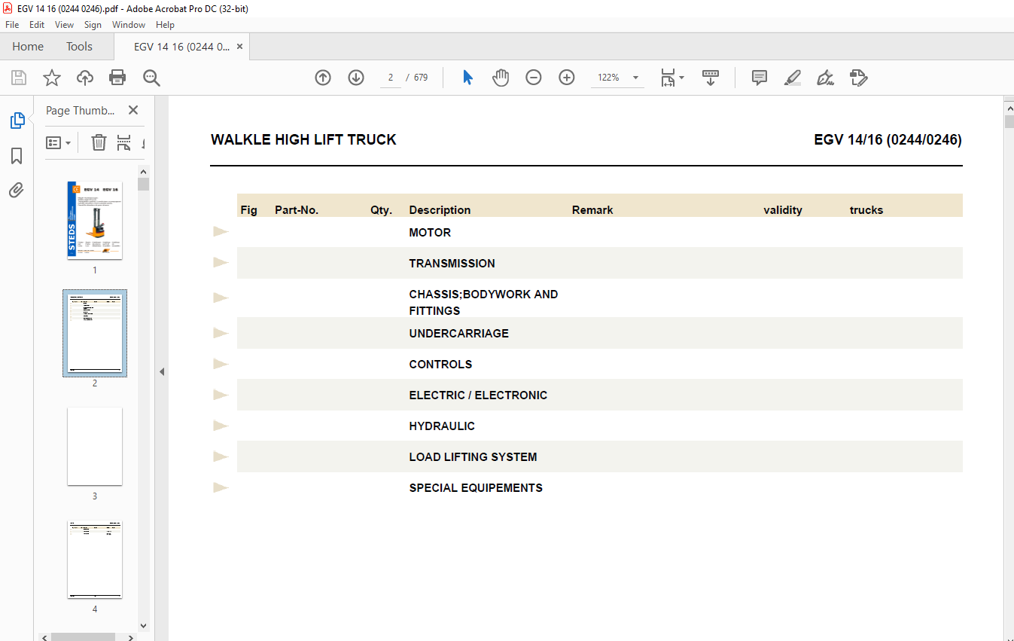Go to previous page arrow
Viewport: 1014px width, 641px height.
pyautogui.click(x=323, y=78)
